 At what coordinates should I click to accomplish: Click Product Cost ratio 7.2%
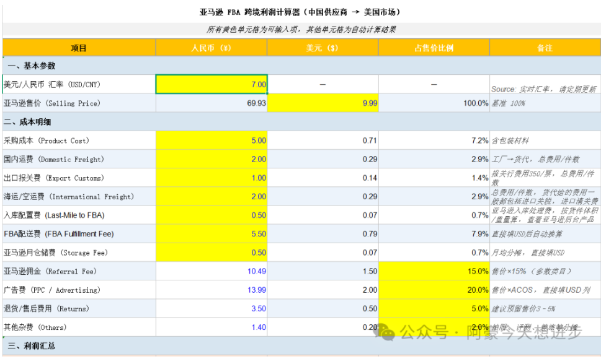tap(480, 141)
